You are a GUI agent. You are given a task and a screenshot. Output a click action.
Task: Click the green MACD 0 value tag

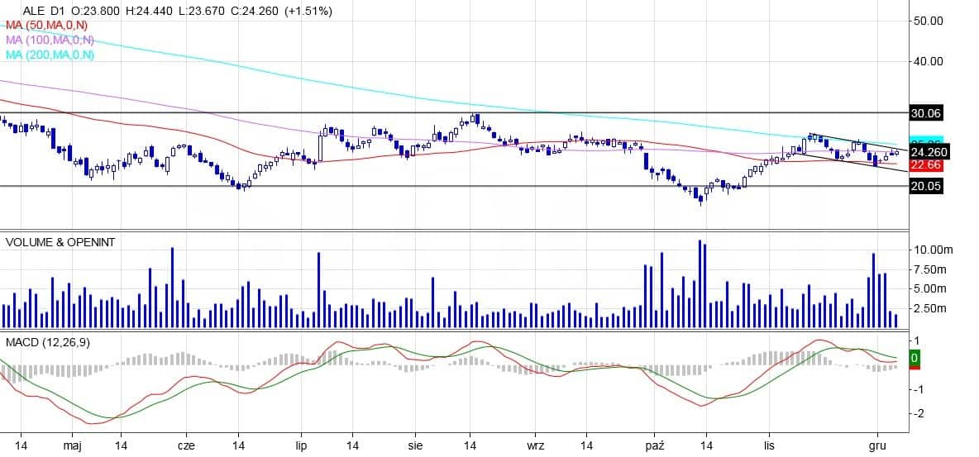click(x=915, y=359)
